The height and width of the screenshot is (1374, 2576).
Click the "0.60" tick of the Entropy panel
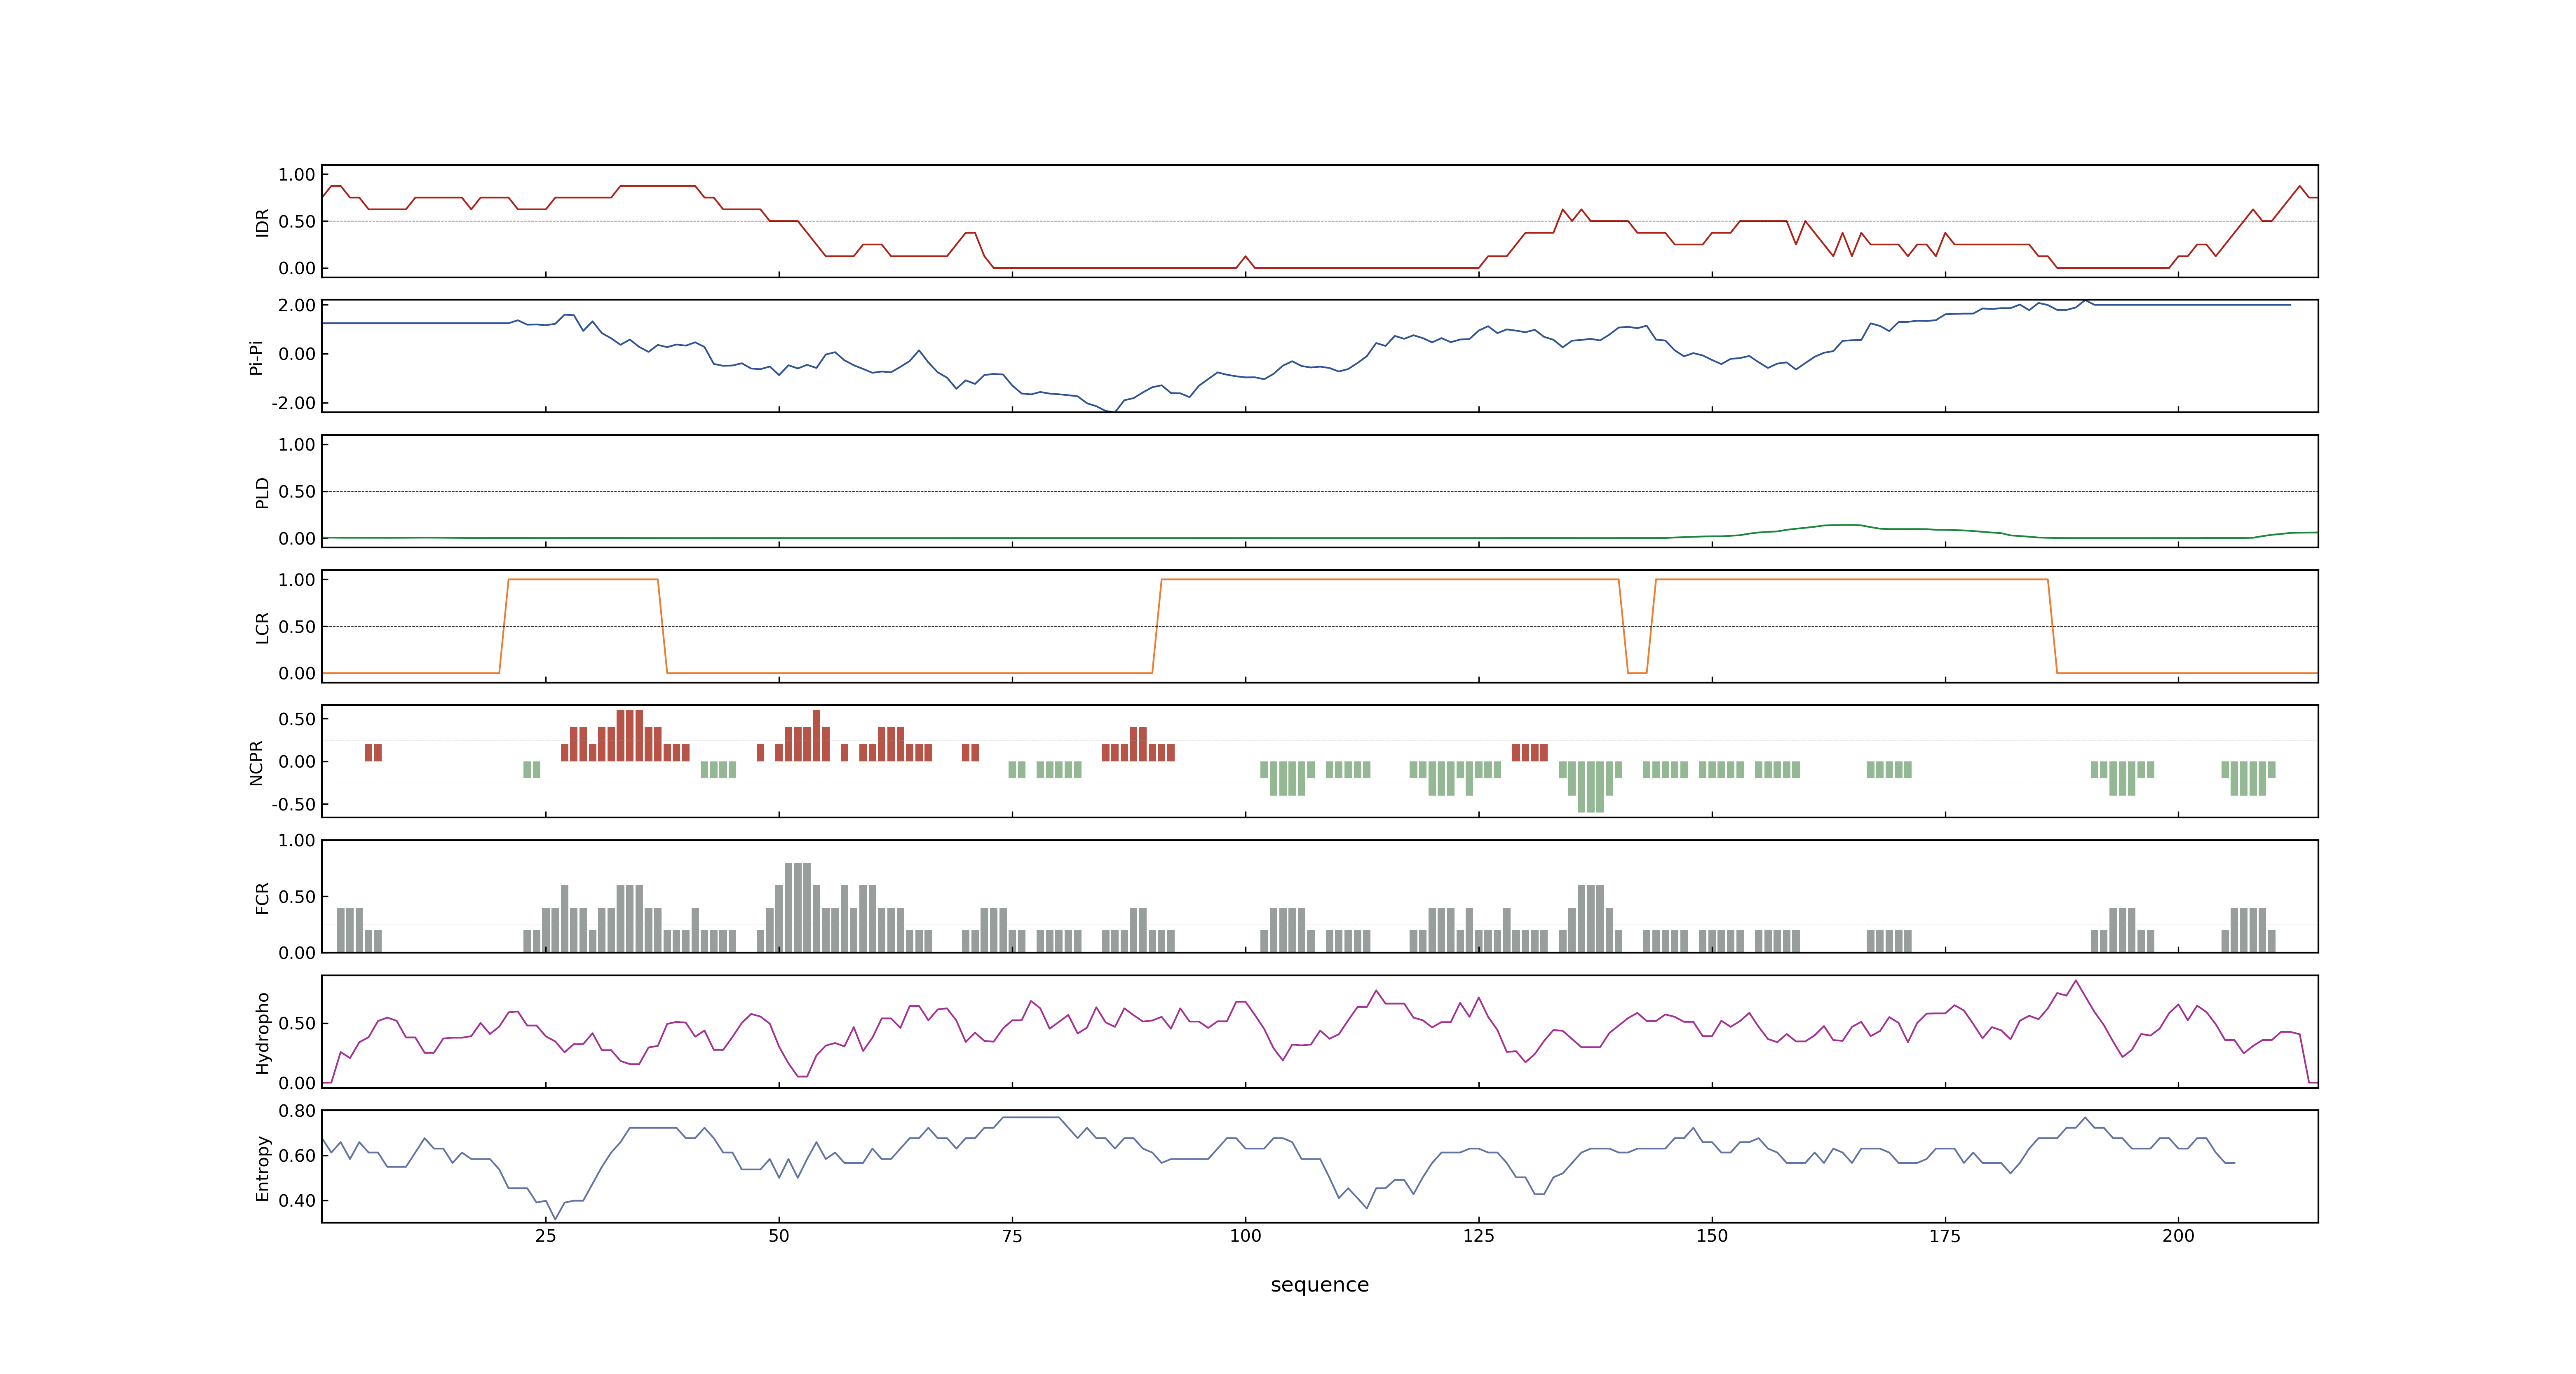click(297, 1156)
